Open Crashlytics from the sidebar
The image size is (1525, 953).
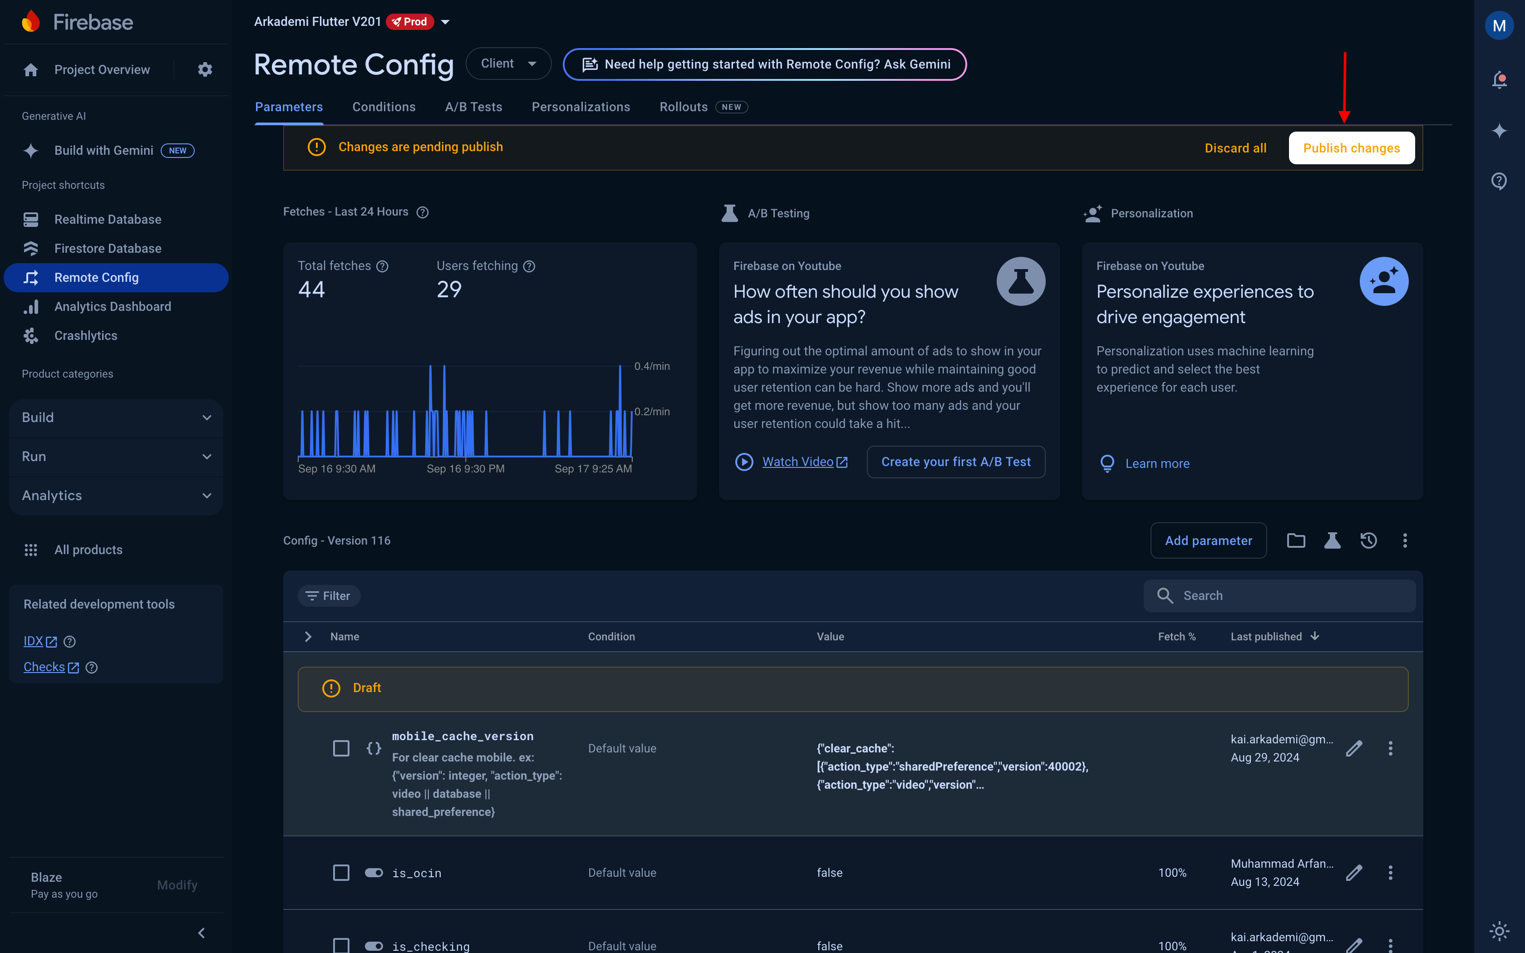85,335
